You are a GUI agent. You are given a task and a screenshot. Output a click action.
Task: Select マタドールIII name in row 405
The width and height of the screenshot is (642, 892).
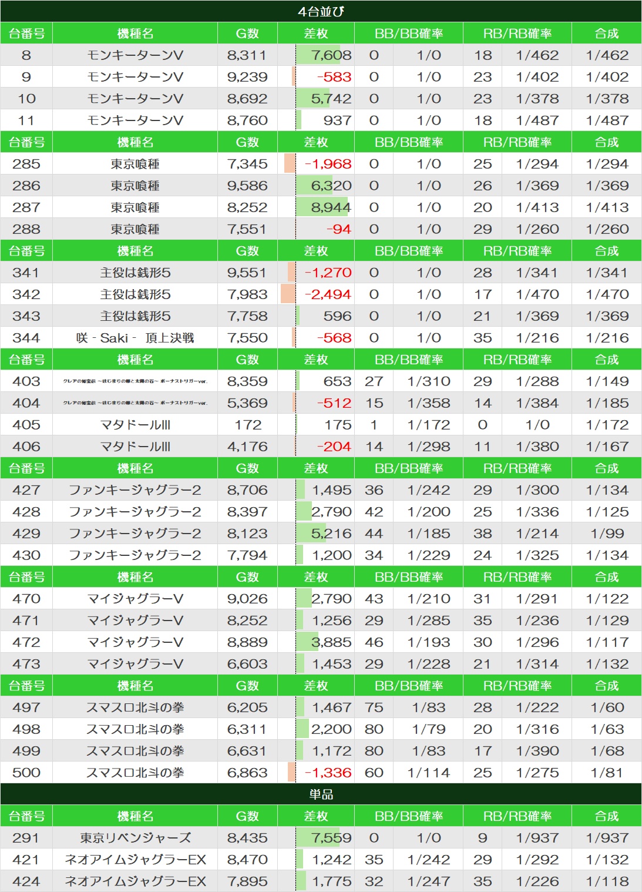click(135, 425)
